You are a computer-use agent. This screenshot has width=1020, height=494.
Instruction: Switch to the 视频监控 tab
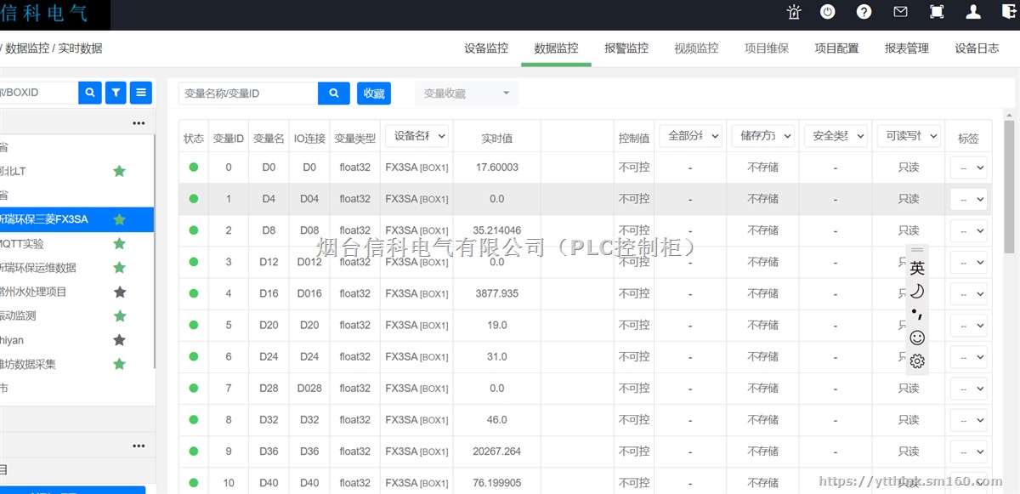click(696, 48)
